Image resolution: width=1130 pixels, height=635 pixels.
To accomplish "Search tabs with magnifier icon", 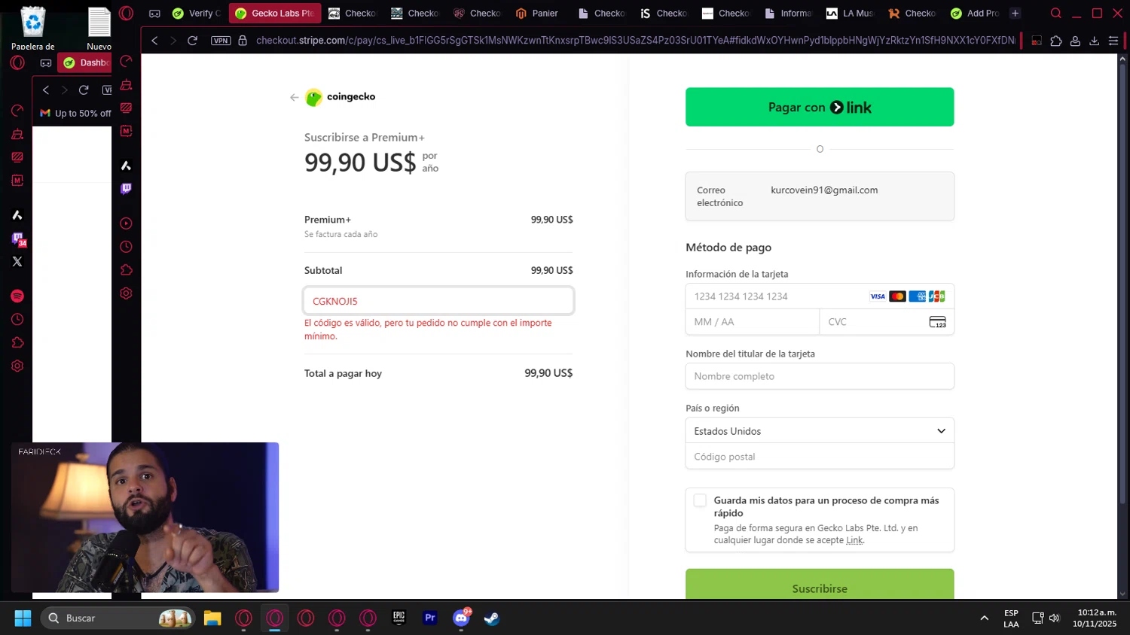I will (1055, 13).
